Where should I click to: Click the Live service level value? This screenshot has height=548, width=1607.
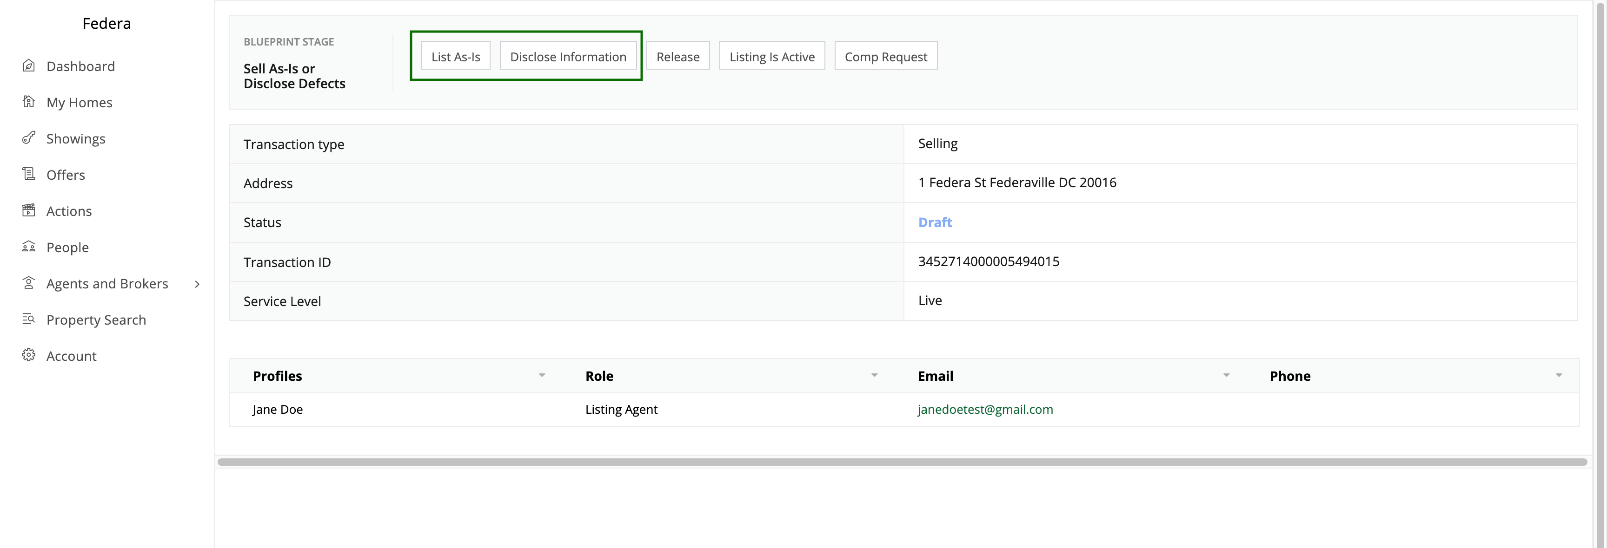(930, 300)
